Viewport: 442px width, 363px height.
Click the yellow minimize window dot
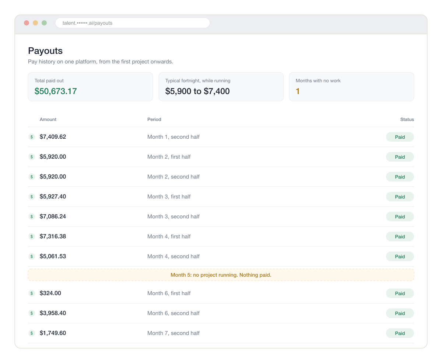point(35,23)
